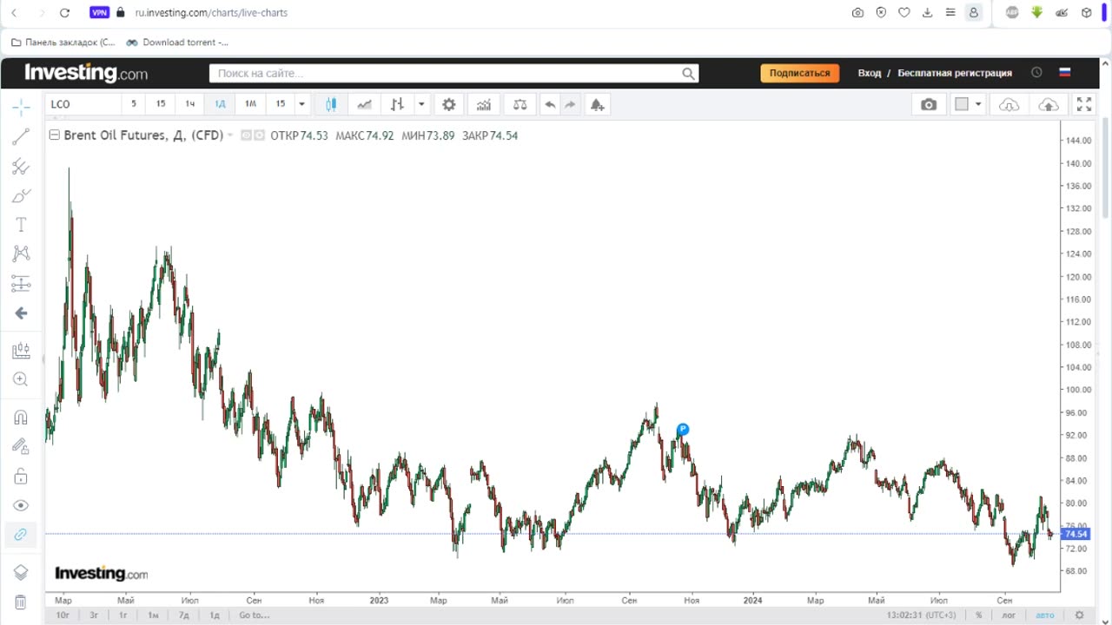The width and height of the screenshot is (1112, 625).
Task: Open compare symbols scales icon
Action: (520, 104)
